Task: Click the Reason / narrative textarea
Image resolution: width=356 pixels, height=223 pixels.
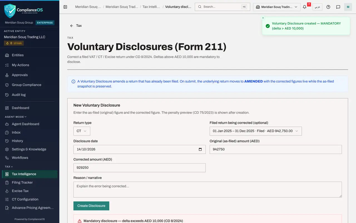Action: 207,190
